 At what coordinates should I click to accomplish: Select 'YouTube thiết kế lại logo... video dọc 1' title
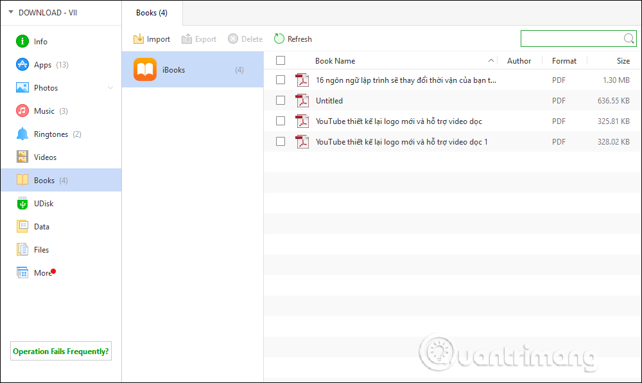402,142
